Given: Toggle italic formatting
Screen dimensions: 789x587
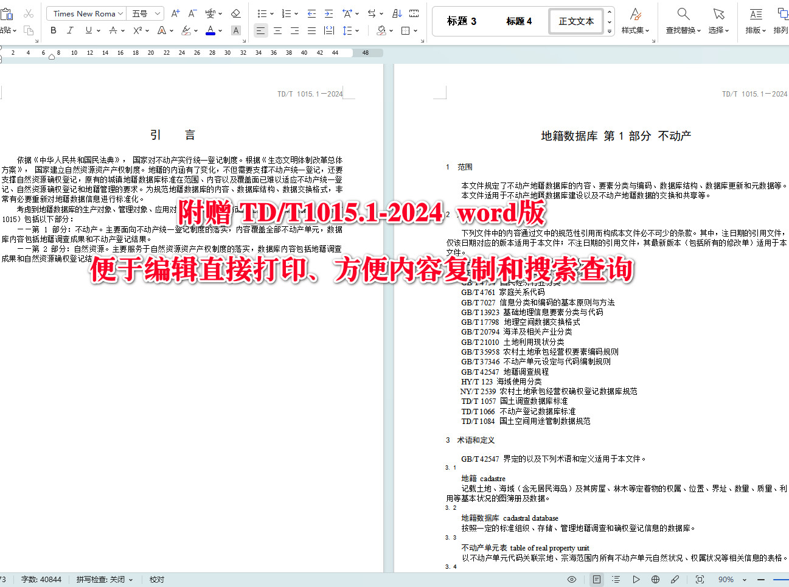Looking at the screenshot, I should point(70,30).
